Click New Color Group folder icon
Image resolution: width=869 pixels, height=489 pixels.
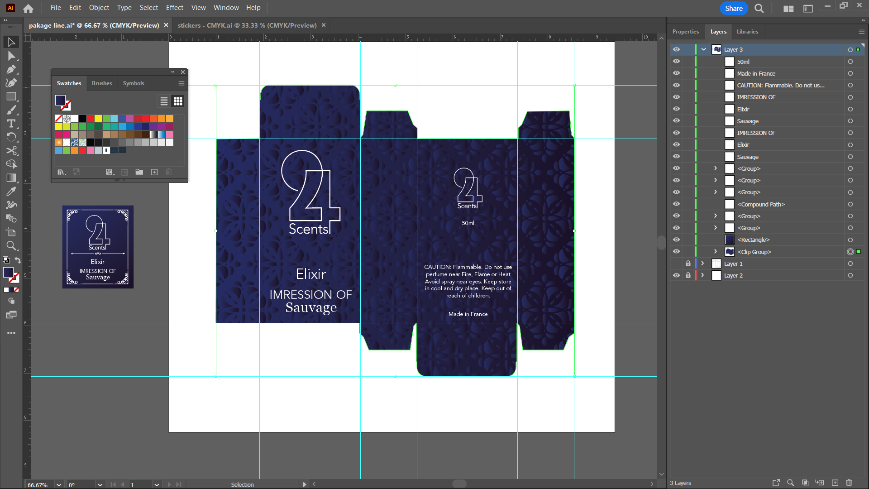point(139,172)
